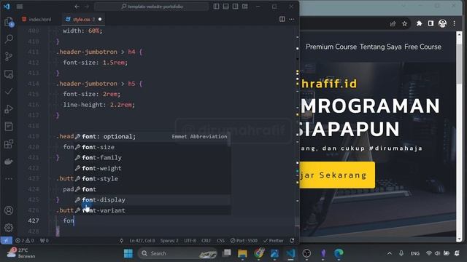The height and width of the screenshot is (262, 467).
Task: Choose plain 'font' suggestion in autocomplete
Action: tap(152, 189)
